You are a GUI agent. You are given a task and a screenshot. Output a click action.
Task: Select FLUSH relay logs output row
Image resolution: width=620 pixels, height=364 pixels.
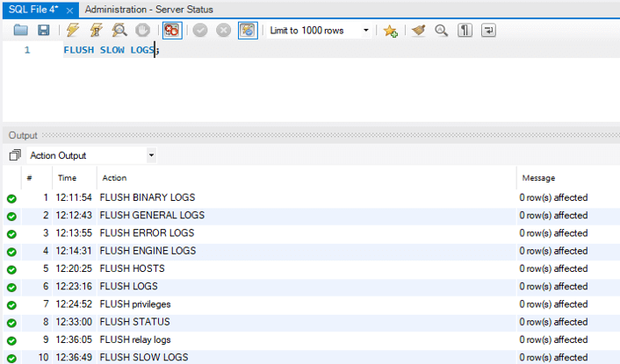coord(312,340)
